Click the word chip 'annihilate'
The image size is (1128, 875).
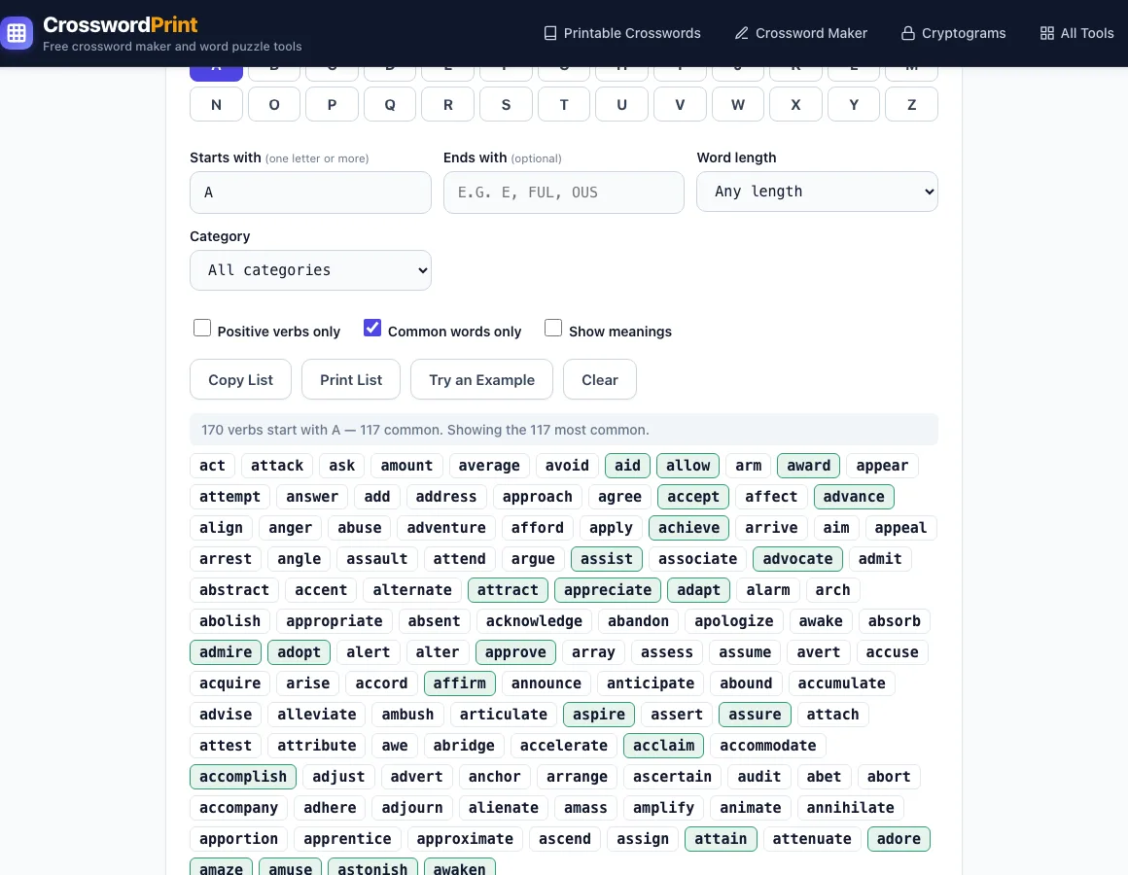point(850,807)
